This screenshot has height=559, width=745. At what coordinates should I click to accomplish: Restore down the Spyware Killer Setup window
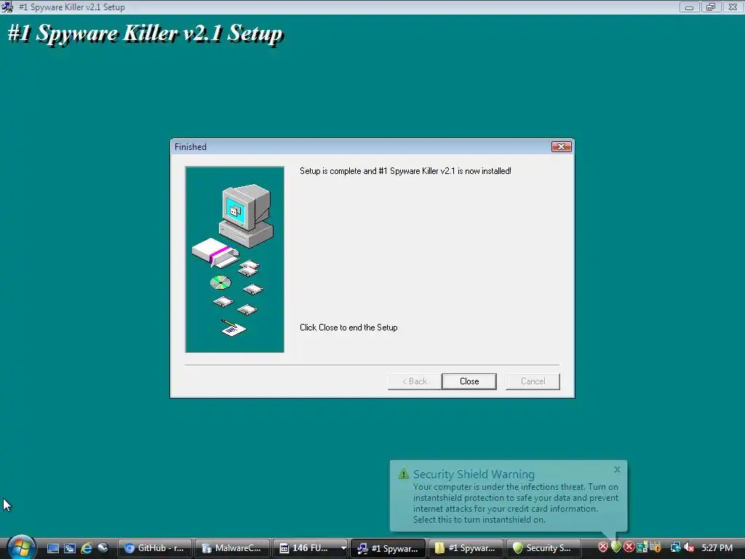tap(711, 7)
